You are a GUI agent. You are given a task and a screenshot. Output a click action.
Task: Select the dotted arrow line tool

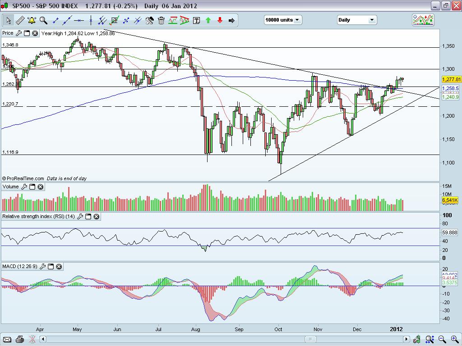coord(126,20)
